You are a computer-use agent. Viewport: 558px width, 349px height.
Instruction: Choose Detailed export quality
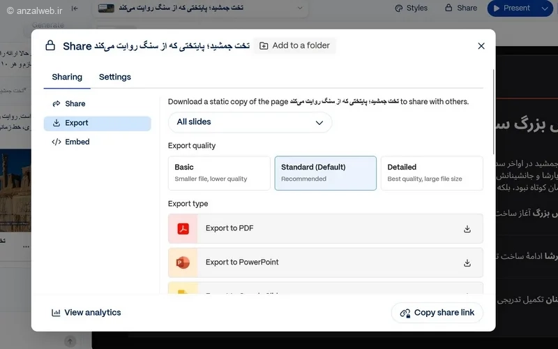point(432,173)
